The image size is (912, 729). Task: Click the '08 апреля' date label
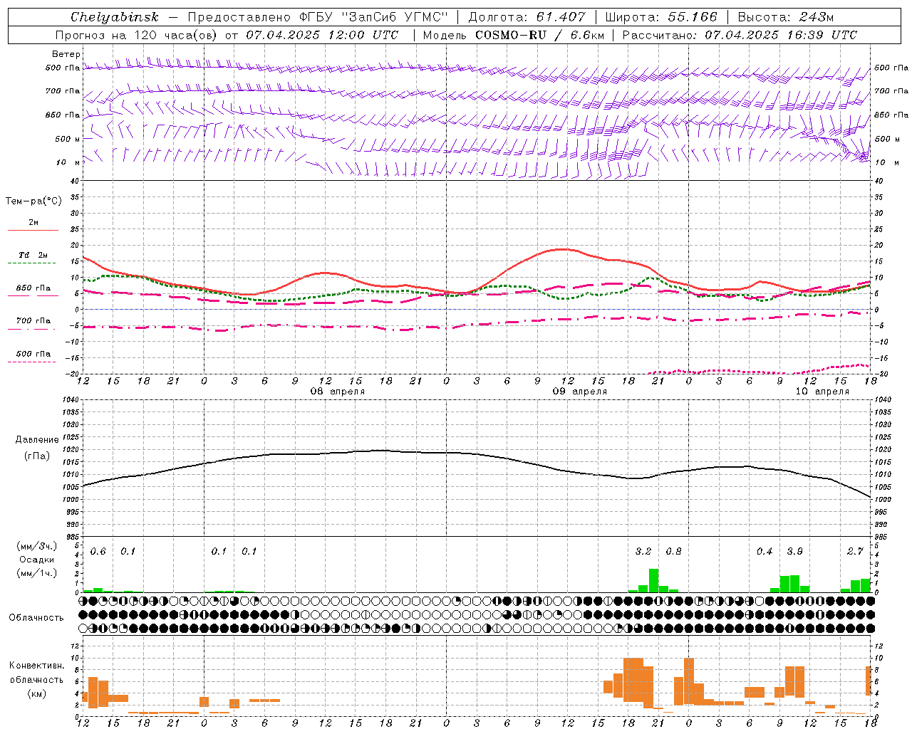(338, 392)
